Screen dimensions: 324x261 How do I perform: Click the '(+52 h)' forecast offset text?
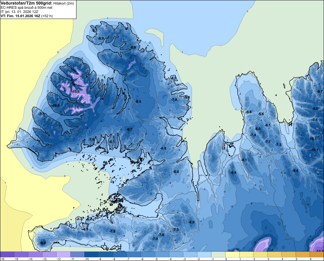click(x=47, y=16)
